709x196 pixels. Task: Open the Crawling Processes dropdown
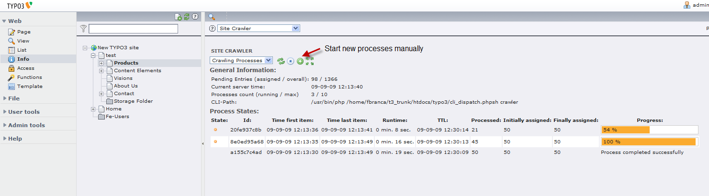click(241, 61)
